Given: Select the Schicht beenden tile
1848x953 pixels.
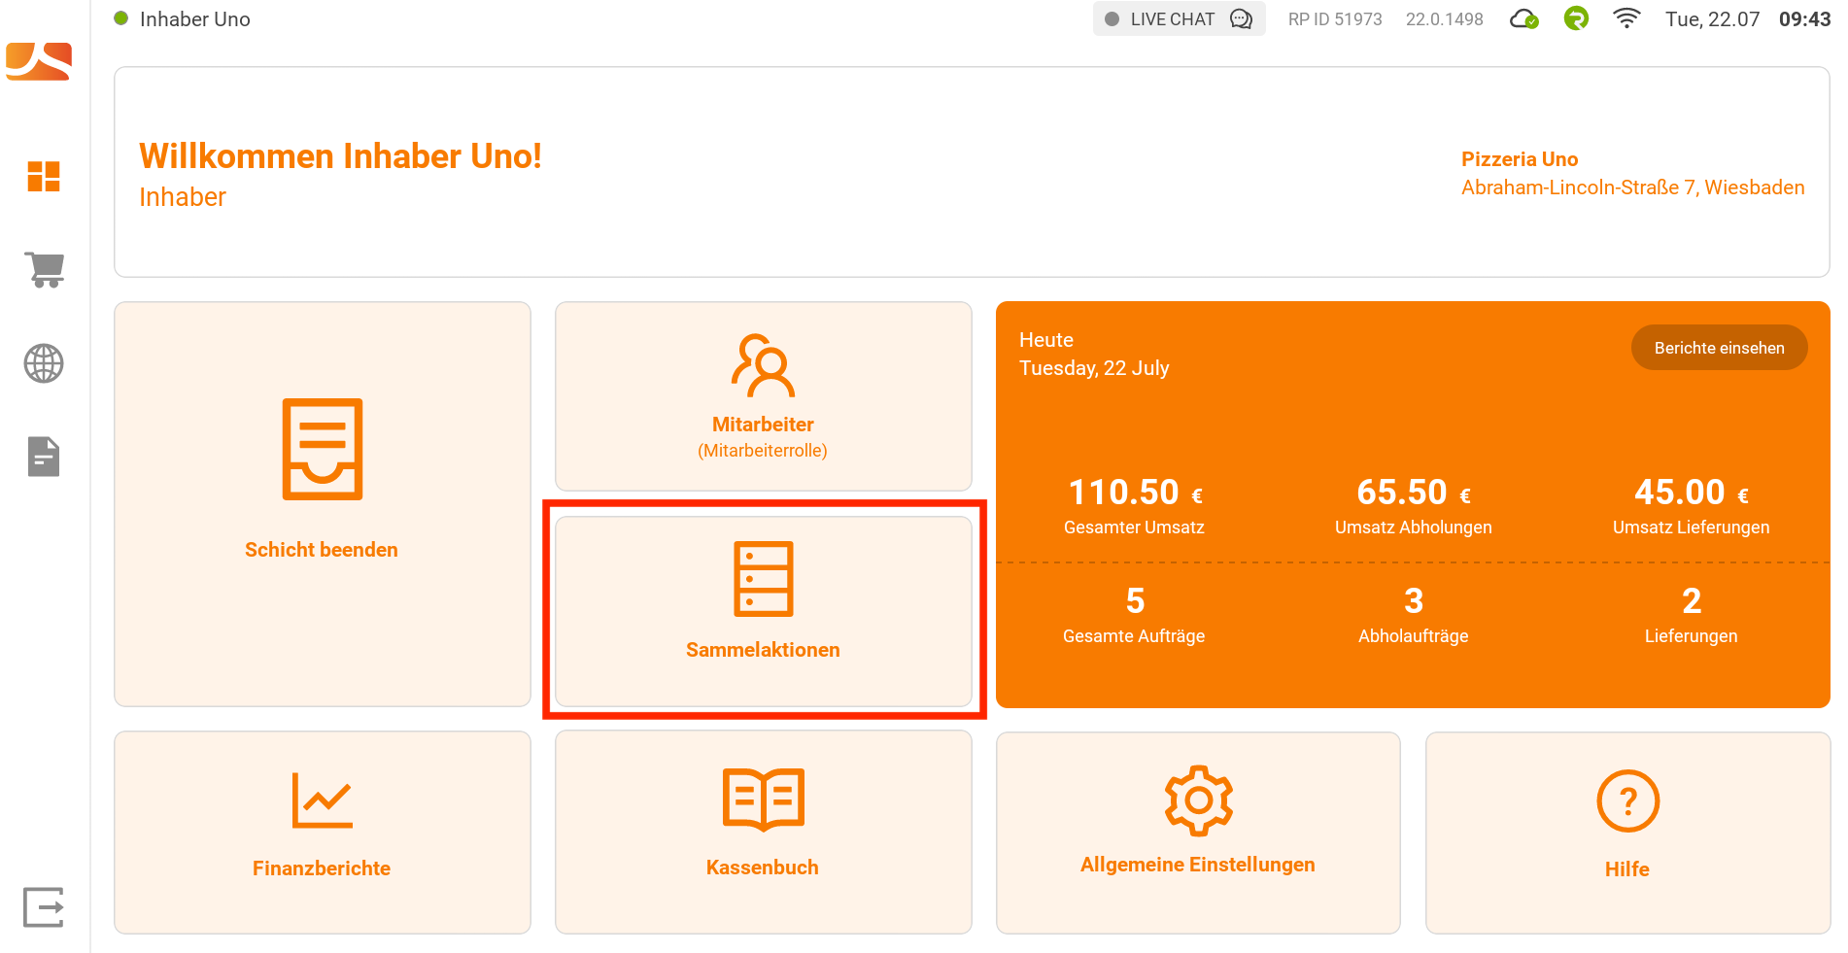Looking at the screenshot, I should [x=323, y=504].
